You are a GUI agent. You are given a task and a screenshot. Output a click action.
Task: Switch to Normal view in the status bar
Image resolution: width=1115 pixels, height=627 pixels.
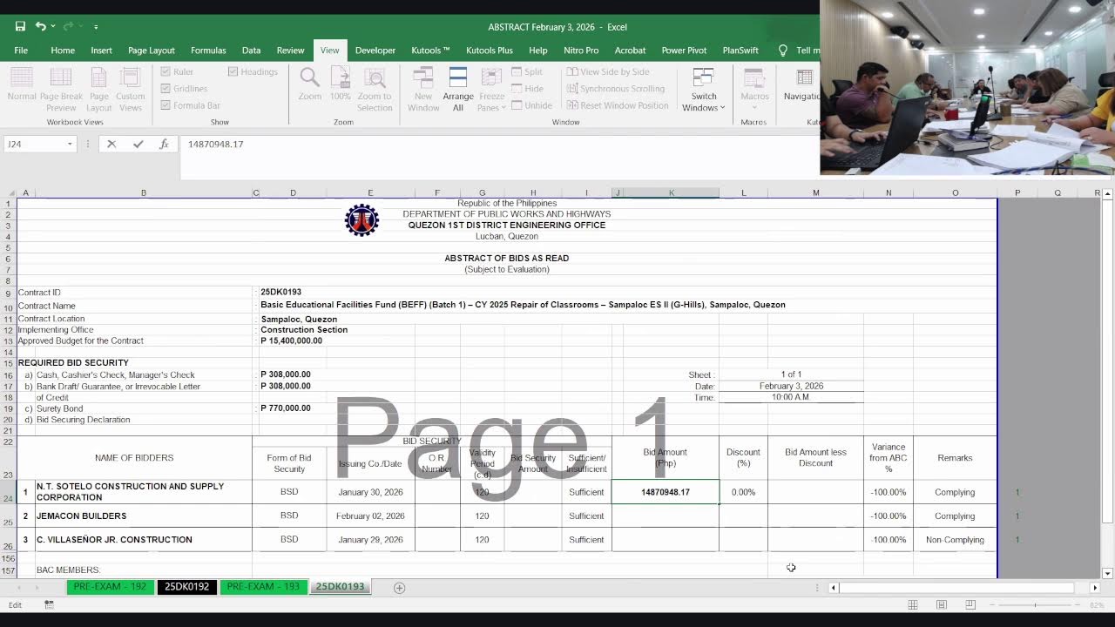point(913,605)
